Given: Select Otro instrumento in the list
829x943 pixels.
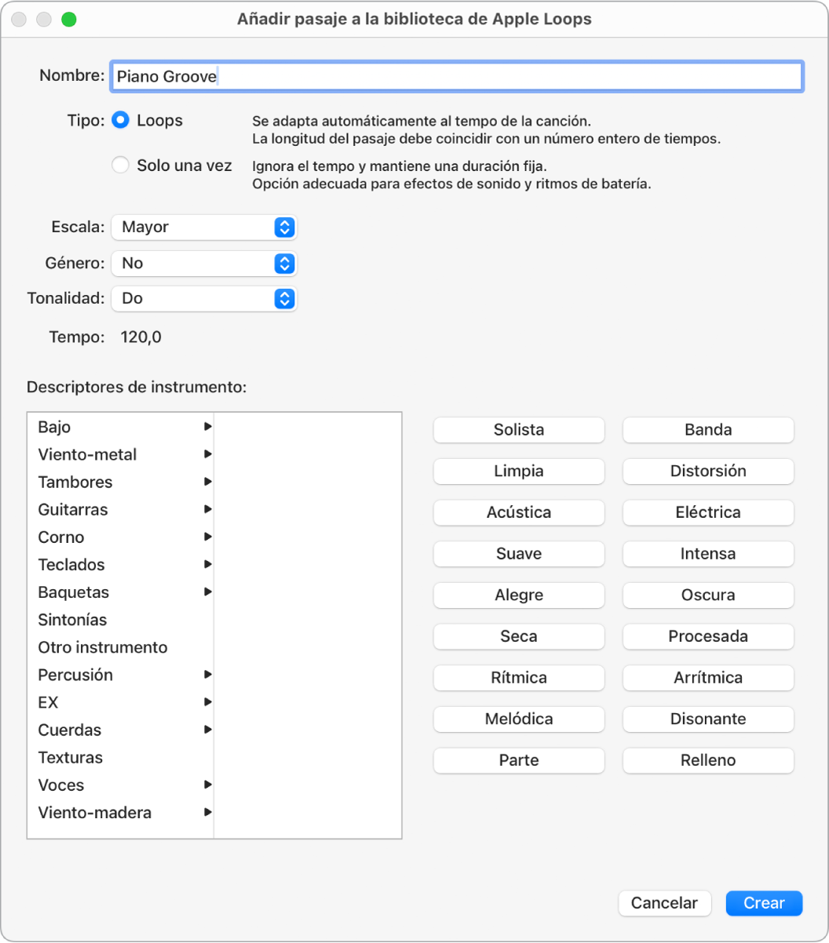Looking at the screenshot, I should (121, 647).
